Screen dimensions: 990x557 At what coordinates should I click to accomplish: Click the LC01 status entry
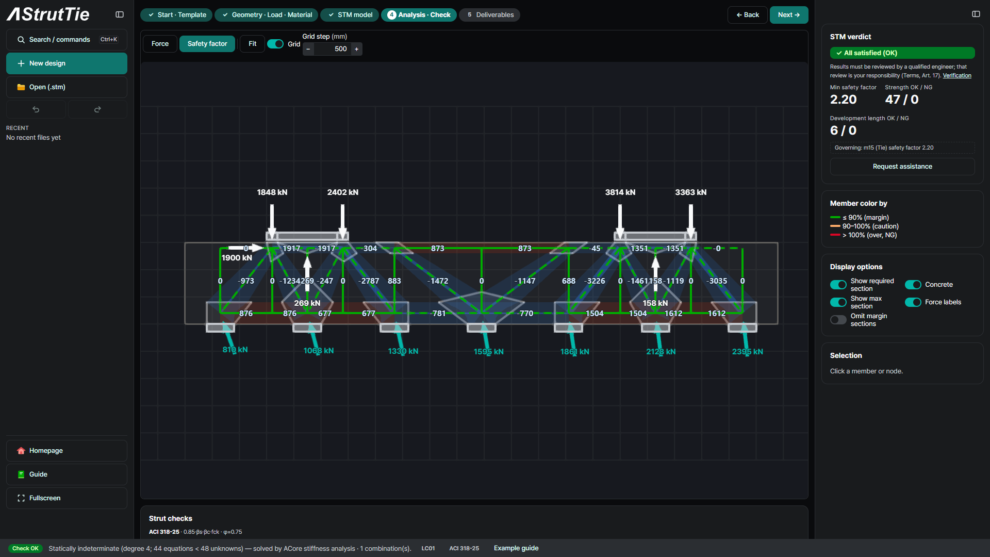pyautogui.click(x=428, y=548)
